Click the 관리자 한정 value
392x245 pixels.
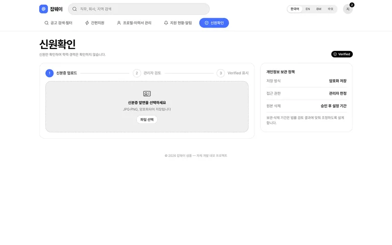pos(338,93)
